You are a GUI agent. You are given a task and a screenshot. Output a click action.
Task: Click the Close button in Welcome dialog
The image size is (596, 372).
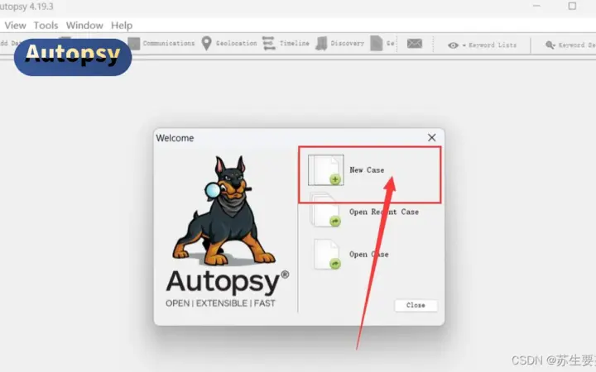[x=416, y=305]
